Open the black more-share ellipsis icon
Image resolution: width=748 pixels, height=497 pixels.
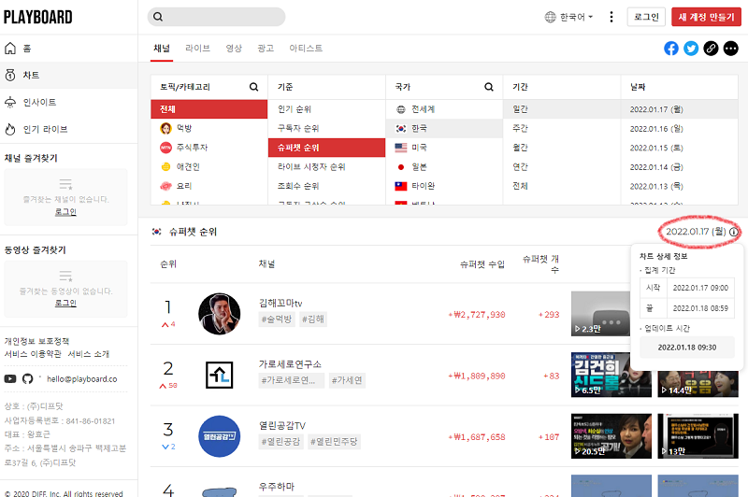point(731,49)
